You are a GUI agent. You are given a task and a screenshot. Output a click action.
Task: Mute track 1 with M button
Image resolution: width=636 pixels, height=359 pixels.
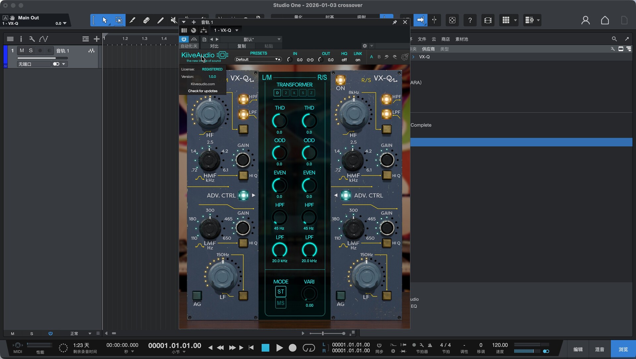coord(22,51)
